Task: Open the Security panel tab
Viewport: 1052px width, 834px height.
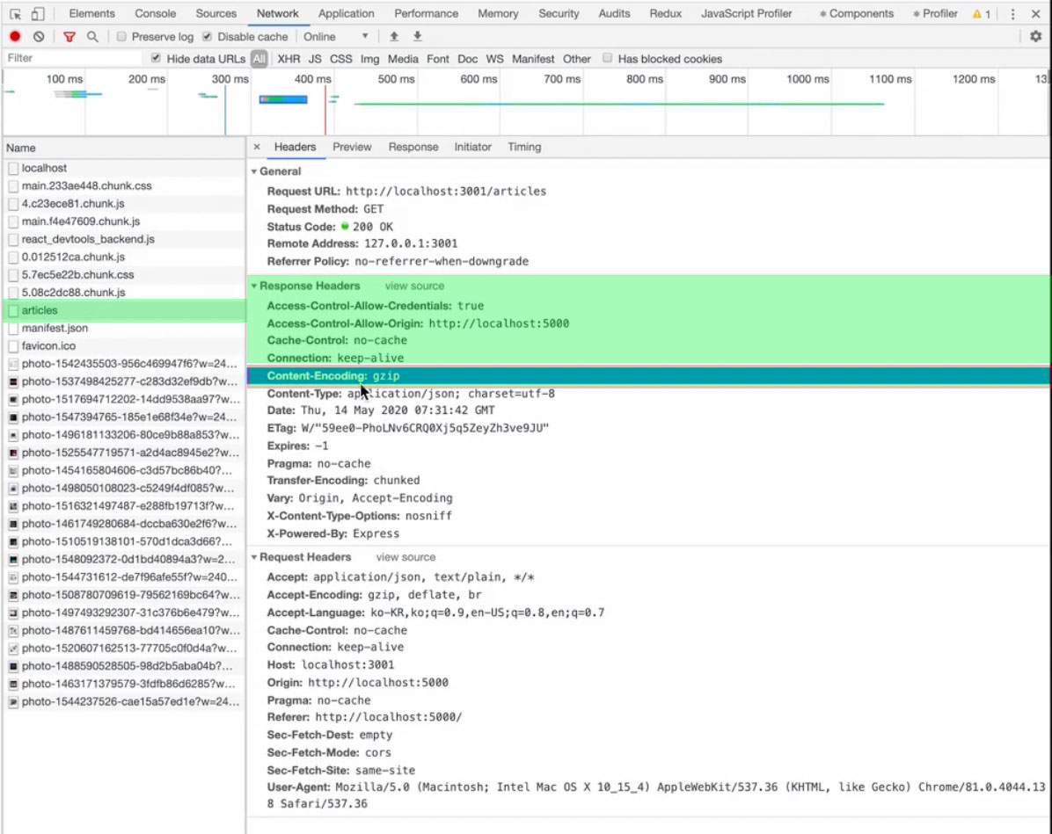Action: (559, 13)
